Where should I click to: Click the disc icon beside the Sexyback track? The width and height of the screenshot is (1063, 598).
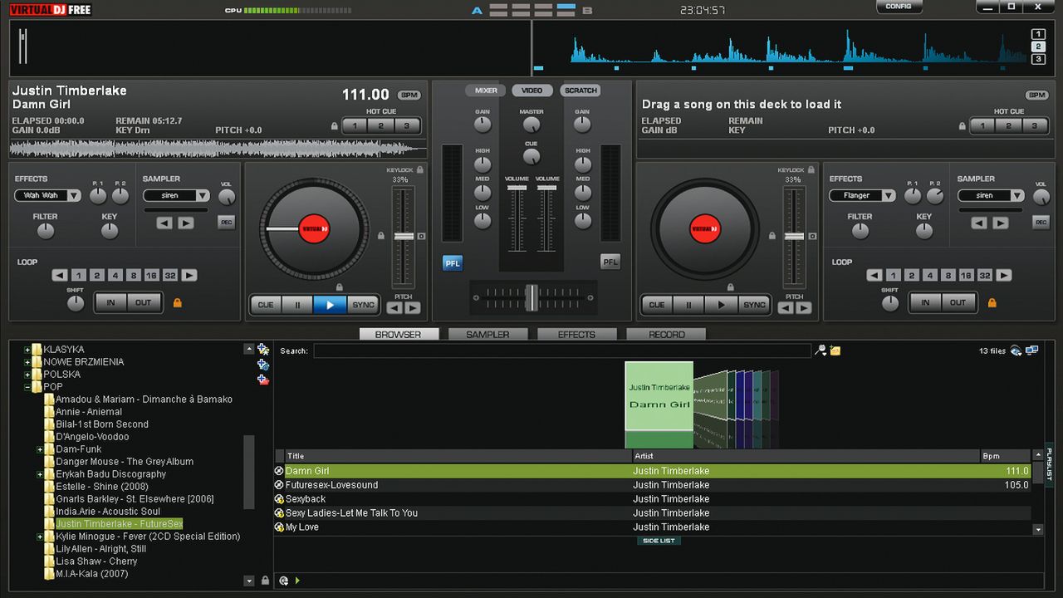(x=279, y=499)
